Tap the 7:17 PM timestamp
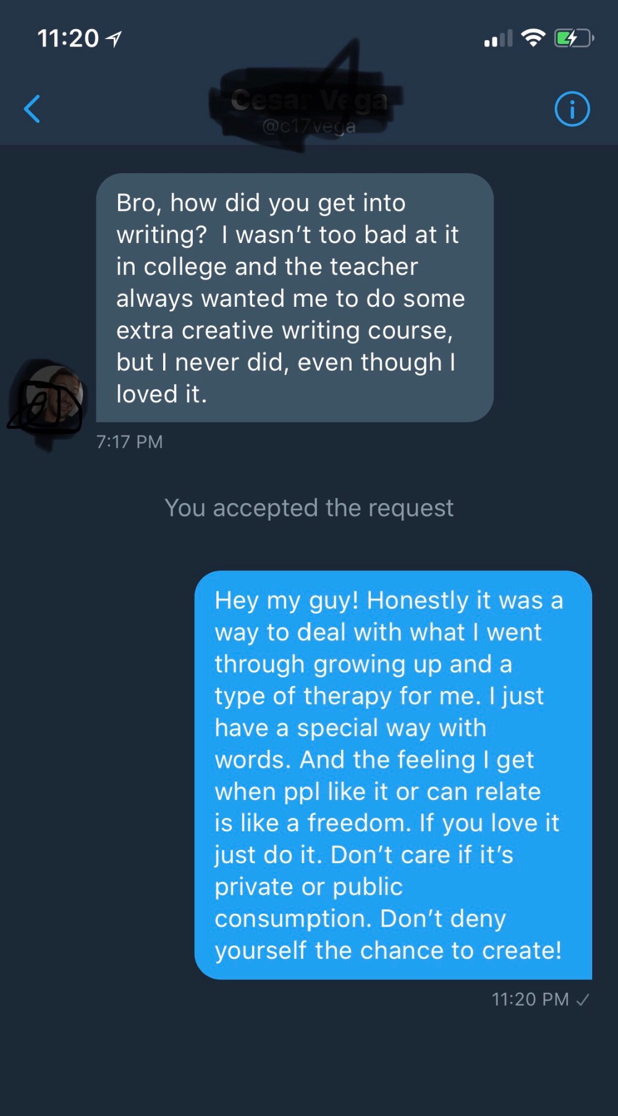This screenshot has height=1116, width=618. (x=129, y=442)
